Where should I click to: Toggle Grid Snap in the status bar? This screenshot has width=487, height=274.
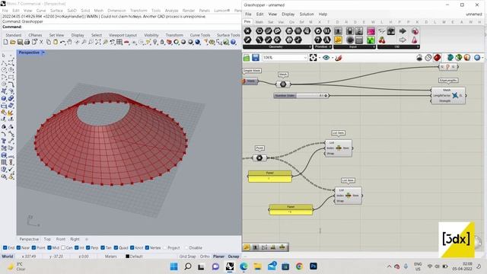[x=188, y=256]
